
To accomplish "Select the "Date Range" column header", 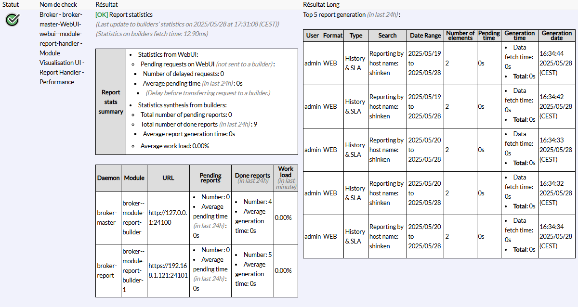I will (425, 35).
